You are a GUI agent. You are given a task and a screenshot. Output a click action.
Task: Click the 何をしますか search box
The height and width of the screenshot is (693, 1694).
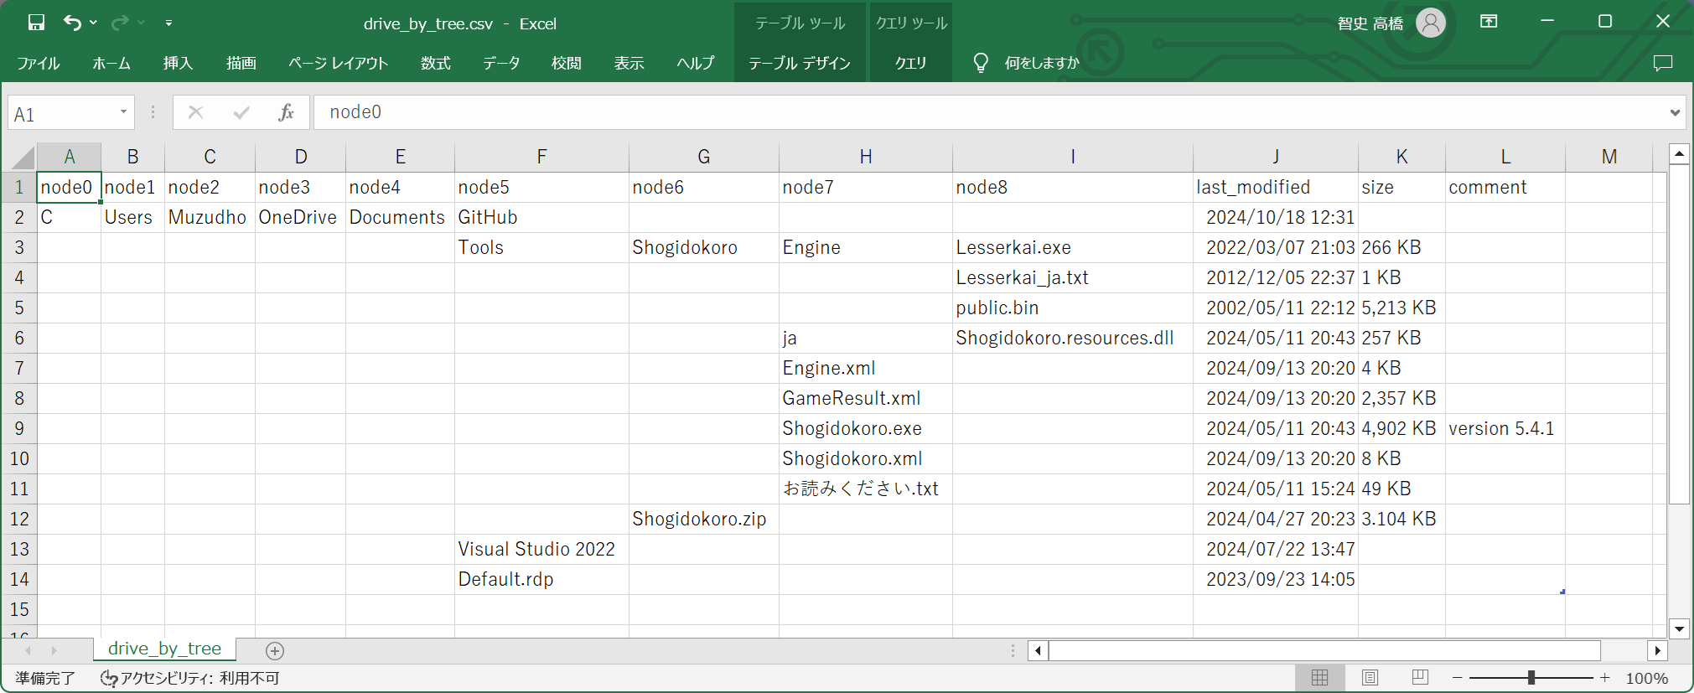pos(1042,63)
